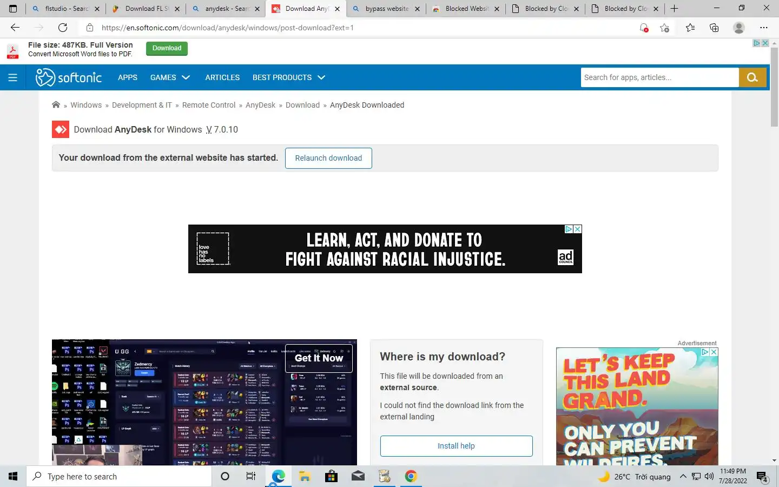Open the Softonic hamburger menu

click(13, 77)
